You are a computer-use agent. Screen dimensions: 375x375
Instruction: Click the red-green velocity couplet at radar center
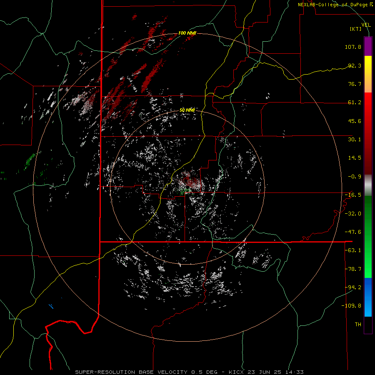click(x=189, y=183)
